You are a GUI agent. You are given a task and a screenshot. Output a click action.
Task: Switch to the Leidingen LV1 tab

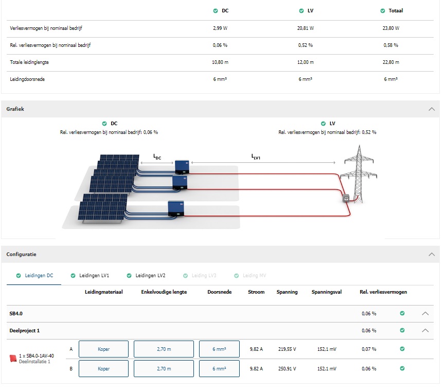[x=90, y=276]
